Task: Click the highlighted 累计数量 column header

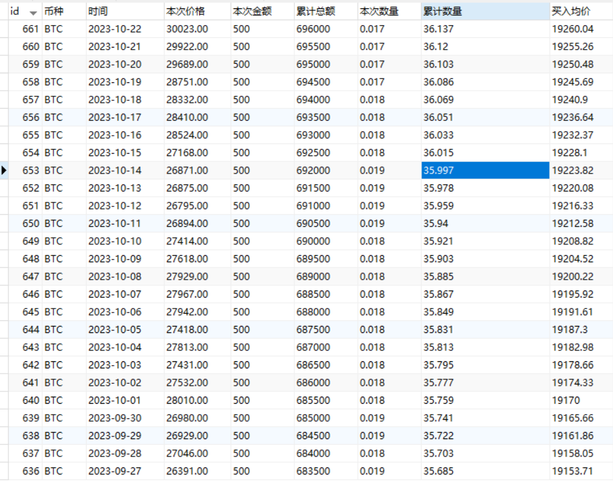Action: click(x=485, y=11)
